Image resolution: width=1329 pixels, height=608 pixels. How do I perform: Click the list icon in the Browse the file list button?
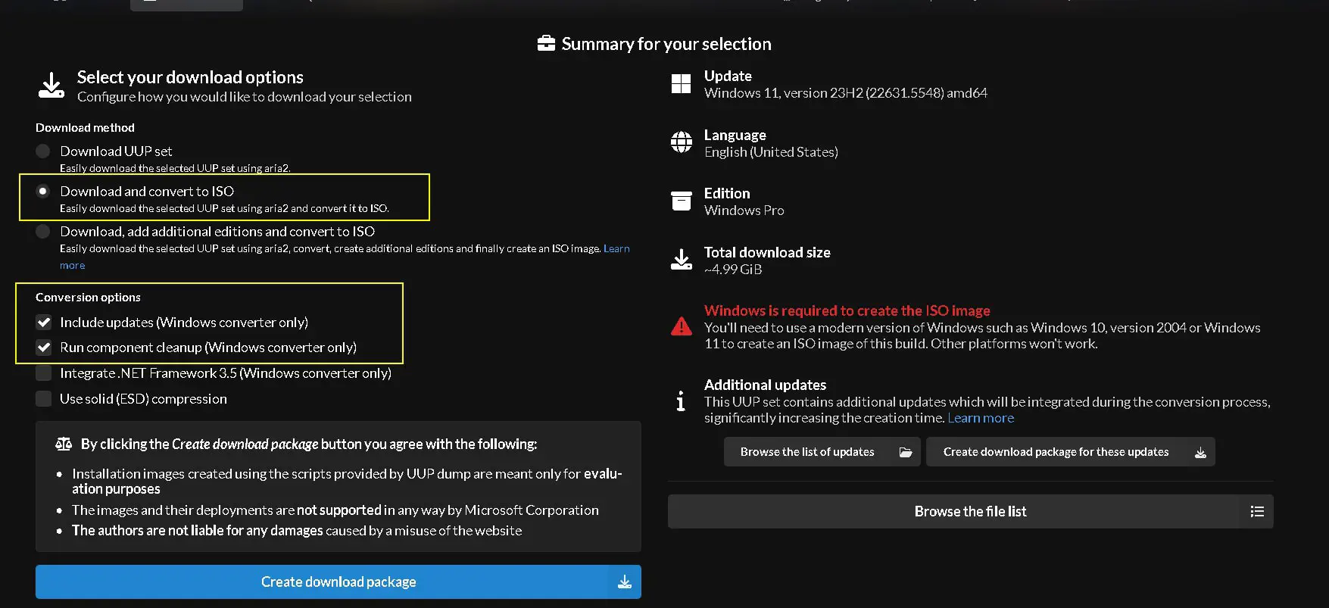pos(1257,512)
